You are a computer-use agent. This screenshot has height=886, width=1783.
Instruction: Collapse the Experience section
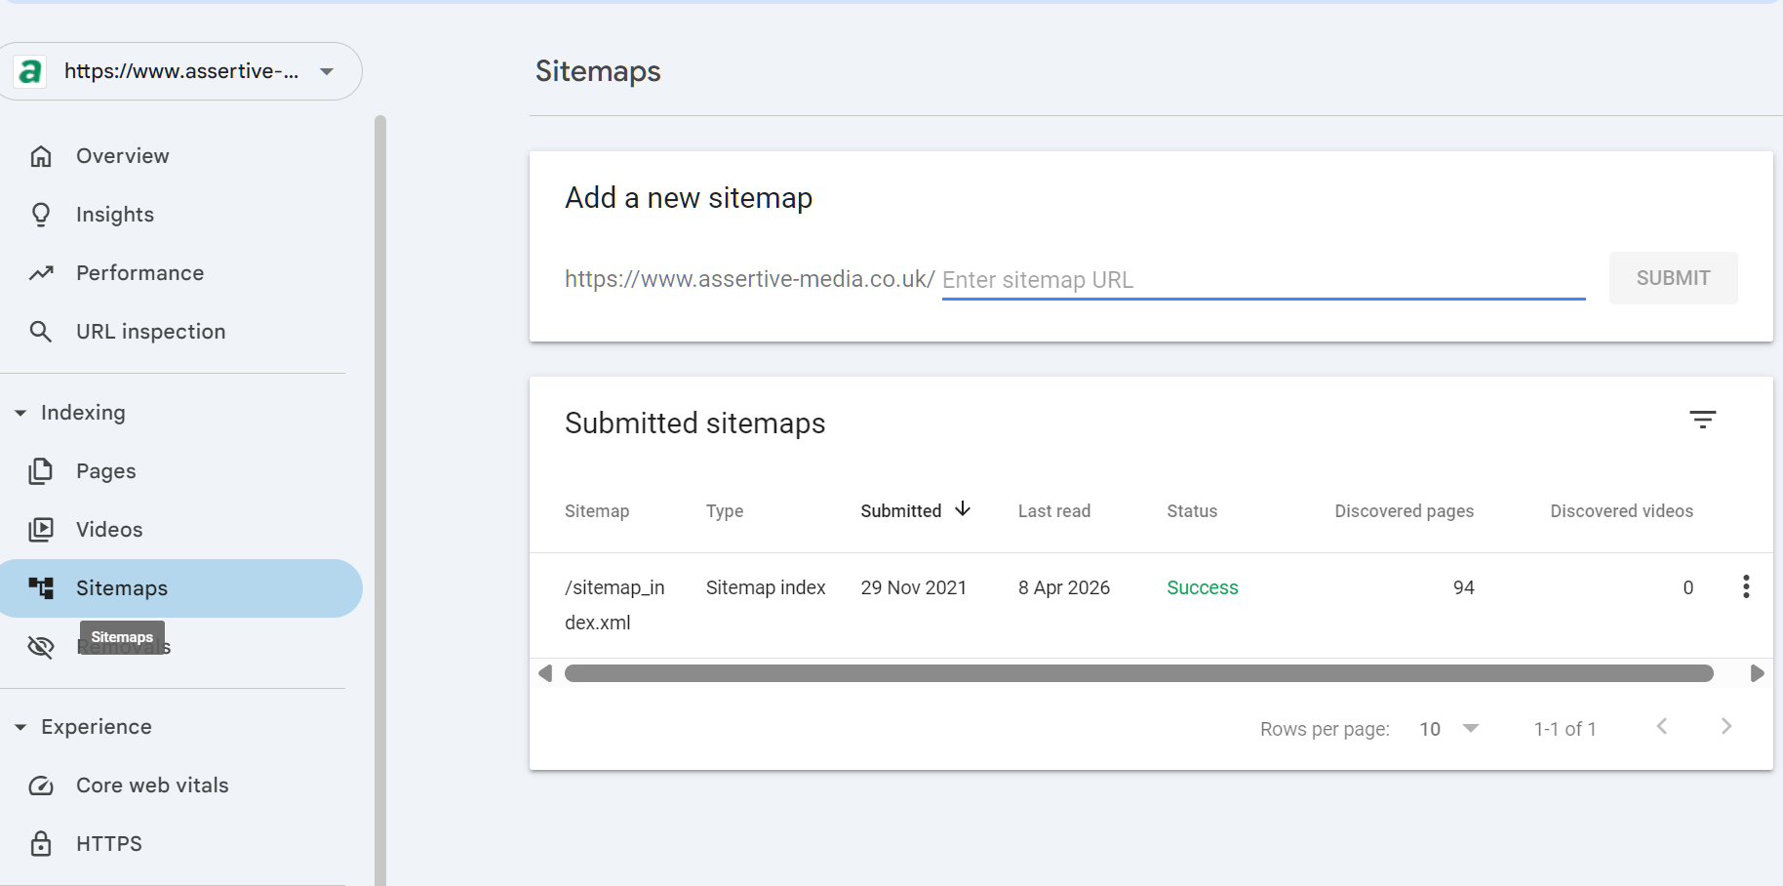click(20, 727)
